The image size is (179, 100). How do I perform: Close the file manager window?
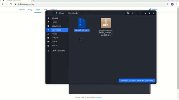point(154,13)
